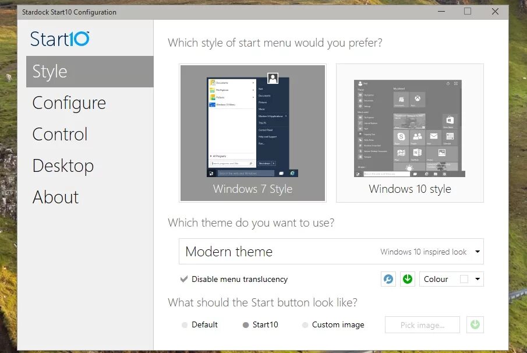
Task: Minimize the Start10 Configuration window
Action: tap(441, 12)
